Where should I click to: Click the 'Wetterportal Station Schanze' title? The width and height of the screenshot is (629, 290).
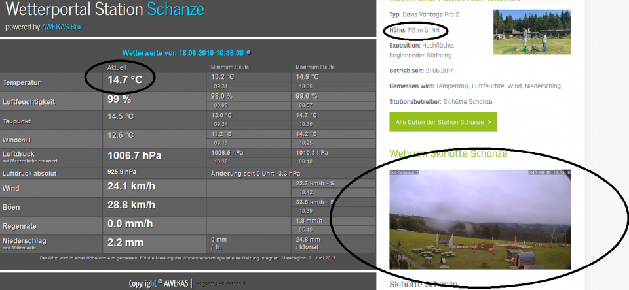click(x=105, y=10)
